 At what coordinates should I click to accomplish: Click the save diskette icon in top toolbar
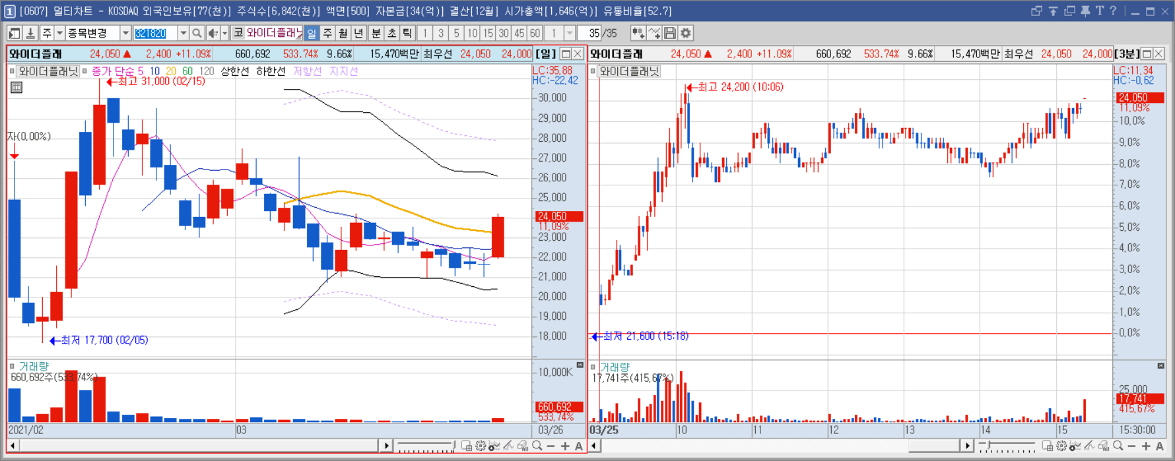coord(670,33)
